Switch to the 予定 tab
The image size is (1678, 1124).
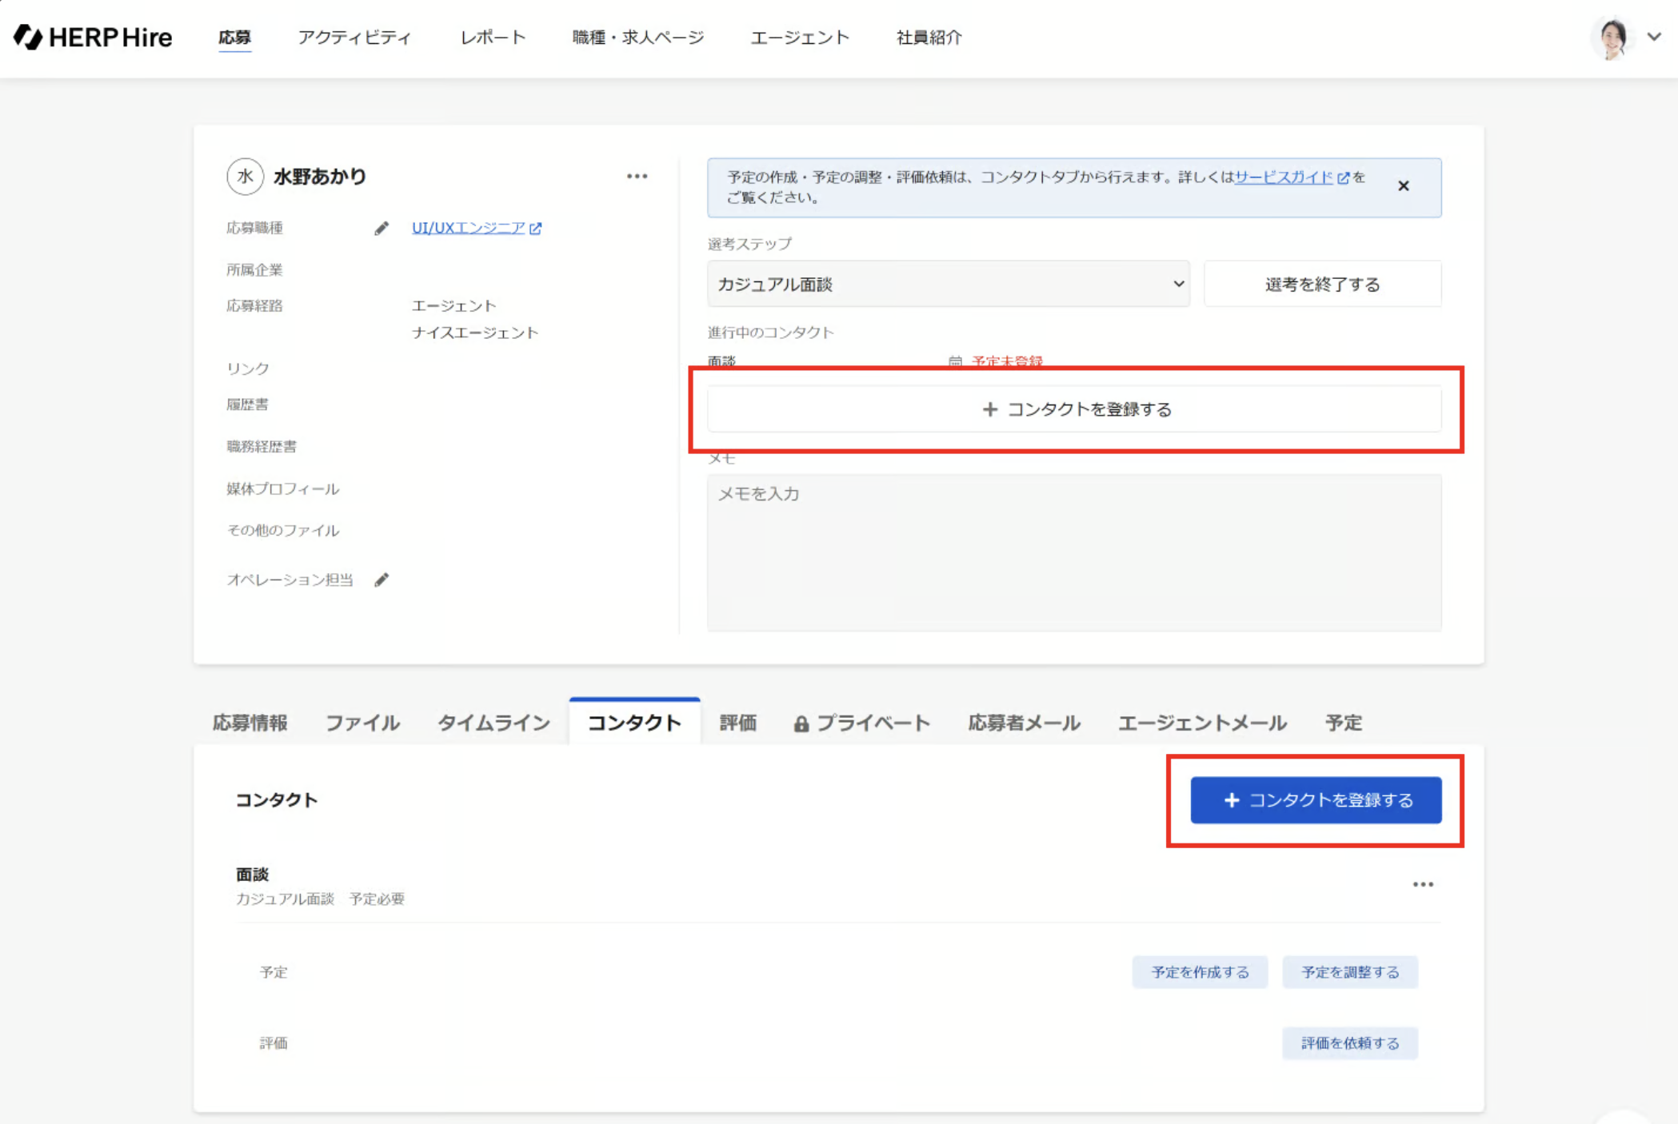[1343, 723]
